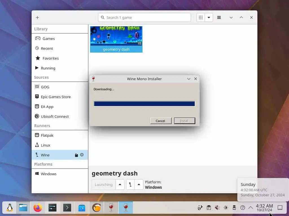Image resolution: width=289 pixels, height=216 pixels.
Task: Open Wine runner version manager icon
Action: click(76, 155)
